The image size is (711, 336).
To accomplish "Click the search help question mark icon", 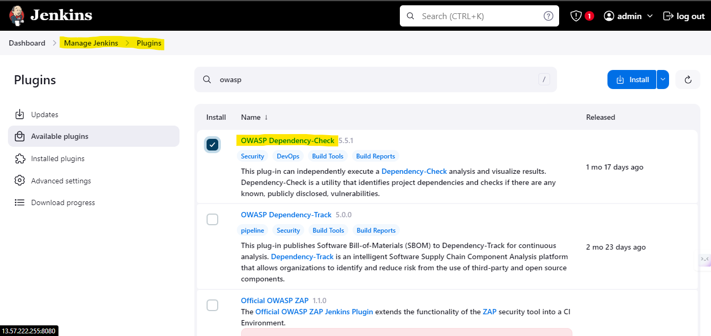I will [x=549, y=16].
